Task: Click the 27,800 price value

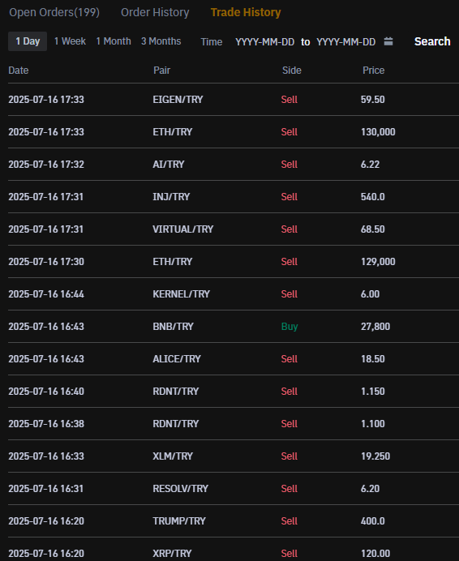Action: tap(375, 327)
